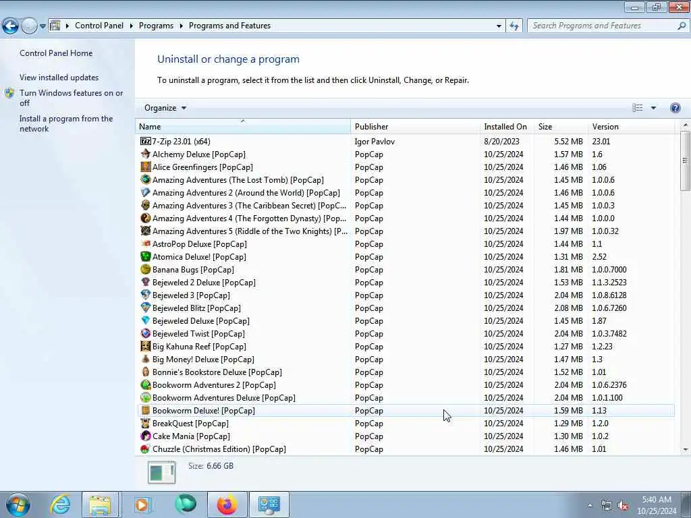The image size is (691, 518).
Task: Open Firefox from the taskbar
Action: [227, 505]
